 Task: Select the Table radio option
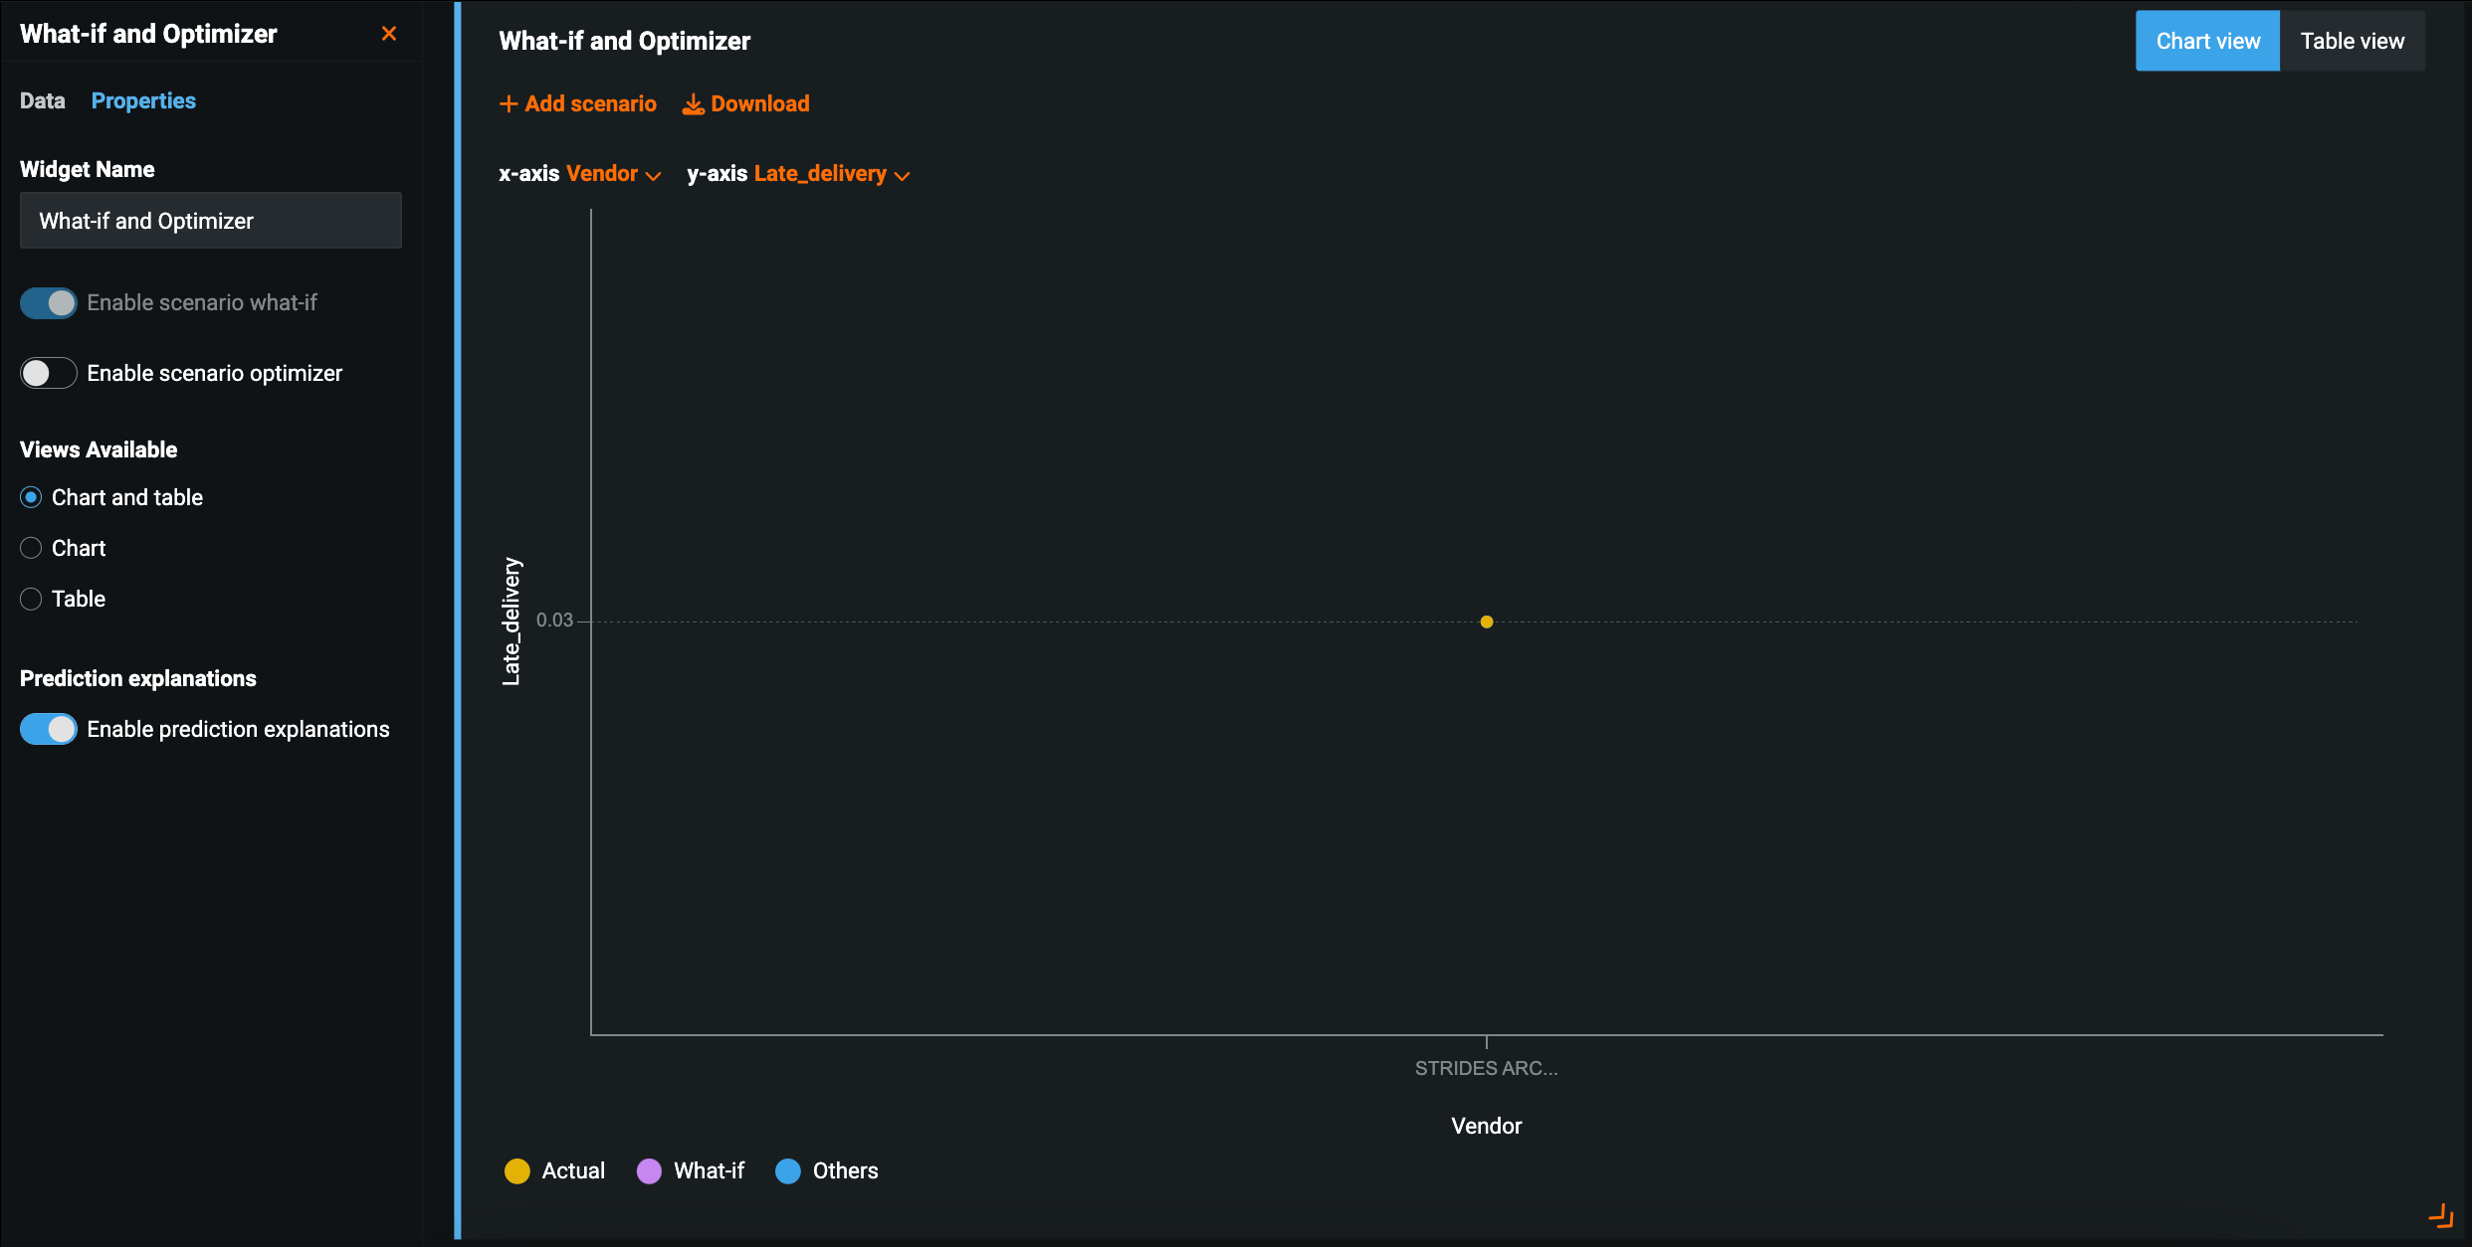click(x=31, y=599)
